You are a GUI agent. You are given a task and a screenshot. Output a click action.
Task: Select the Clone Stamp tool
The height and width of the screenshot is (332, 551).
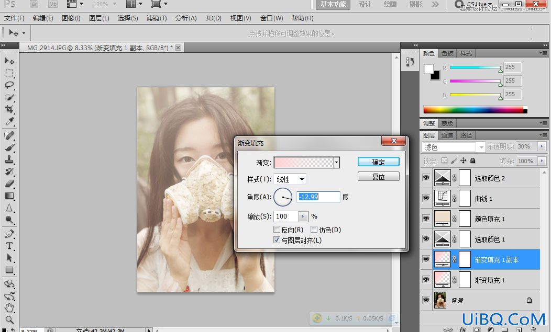9,159
